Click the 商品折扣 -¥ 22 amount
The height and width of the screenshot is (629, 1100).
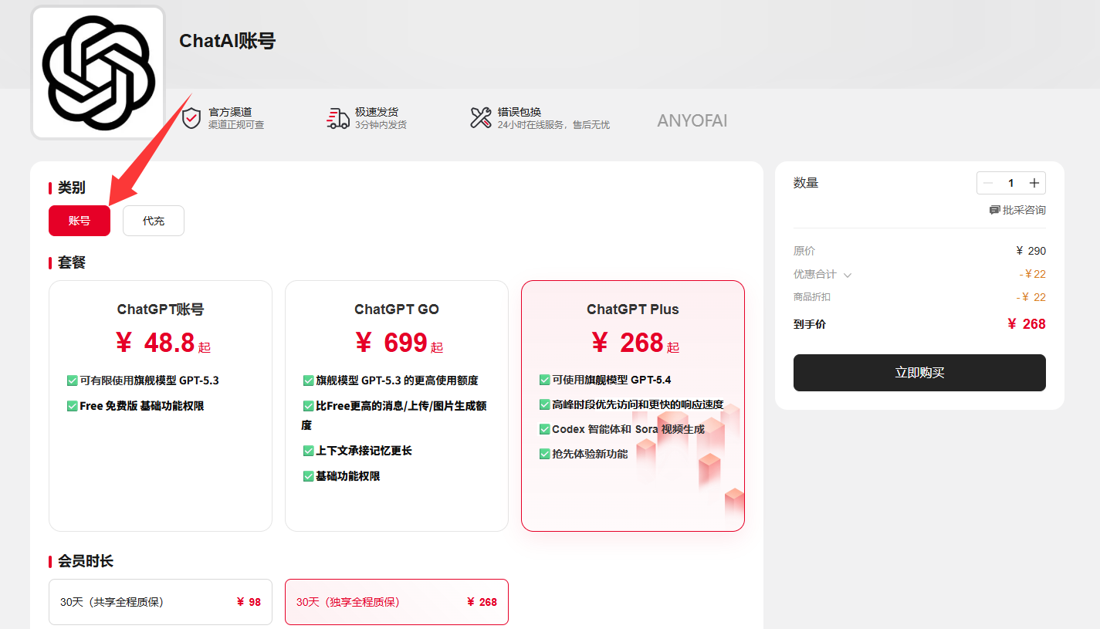point(1031,297)
